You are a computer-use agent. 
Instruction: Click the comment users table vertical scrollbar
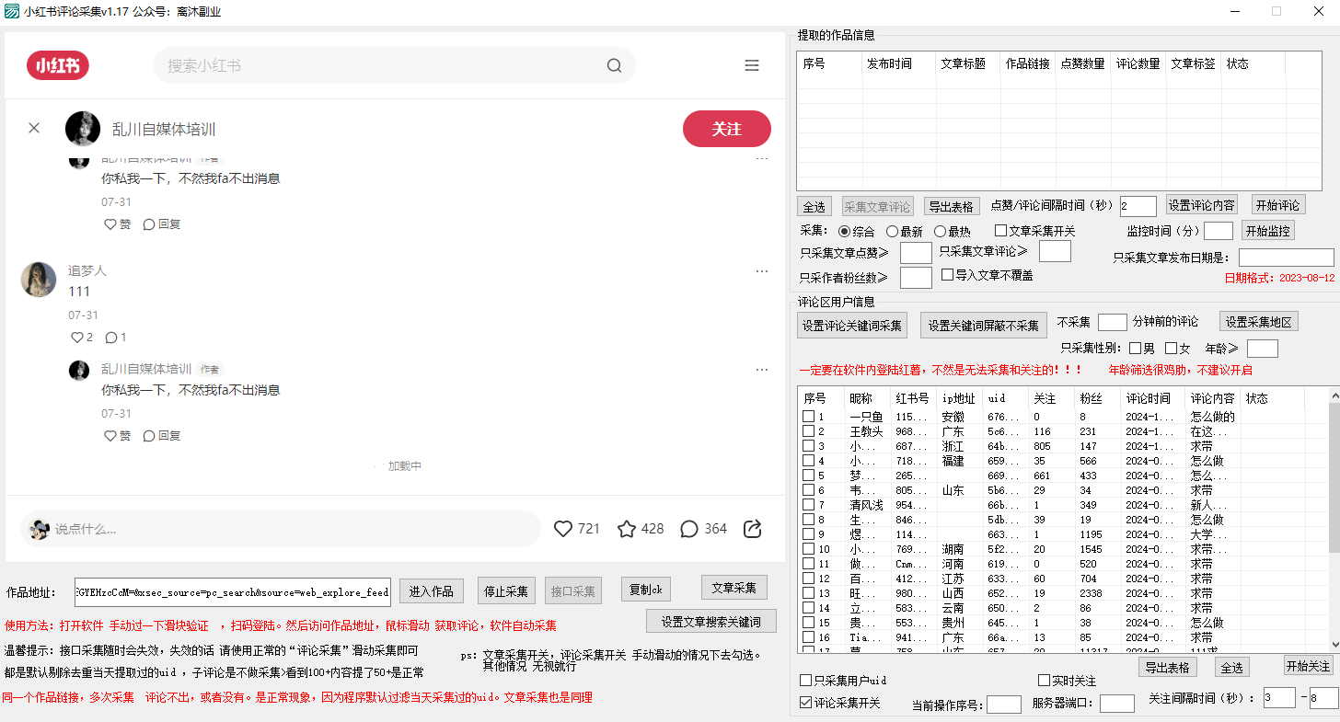click(x=1334, y=520)
